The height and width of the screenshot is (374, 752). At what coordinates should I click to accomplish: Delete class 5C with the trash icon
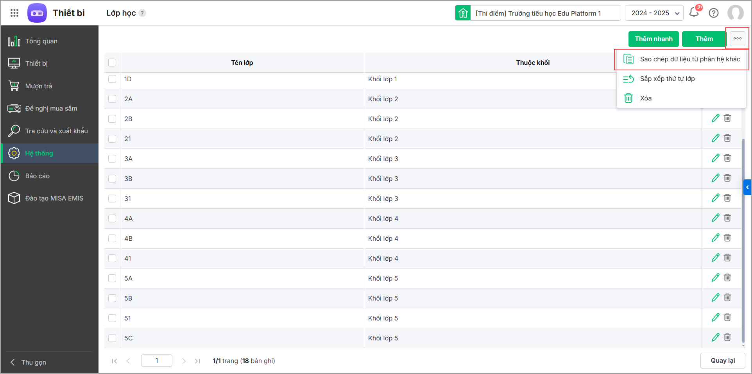[727, 337]
